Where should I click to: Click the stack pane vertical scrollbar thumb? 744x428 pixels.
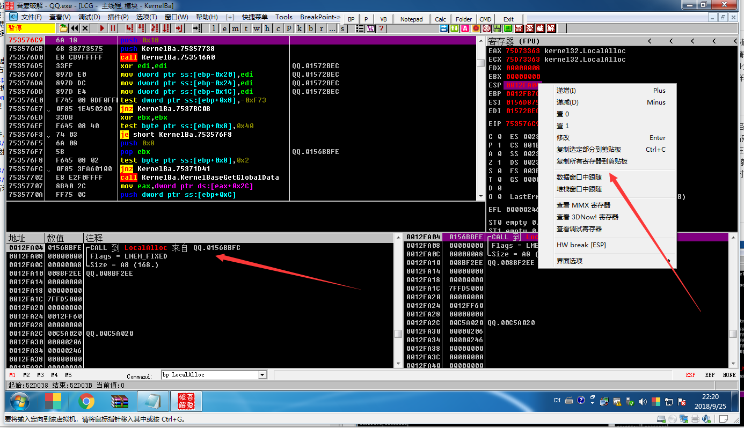(733, 334)
